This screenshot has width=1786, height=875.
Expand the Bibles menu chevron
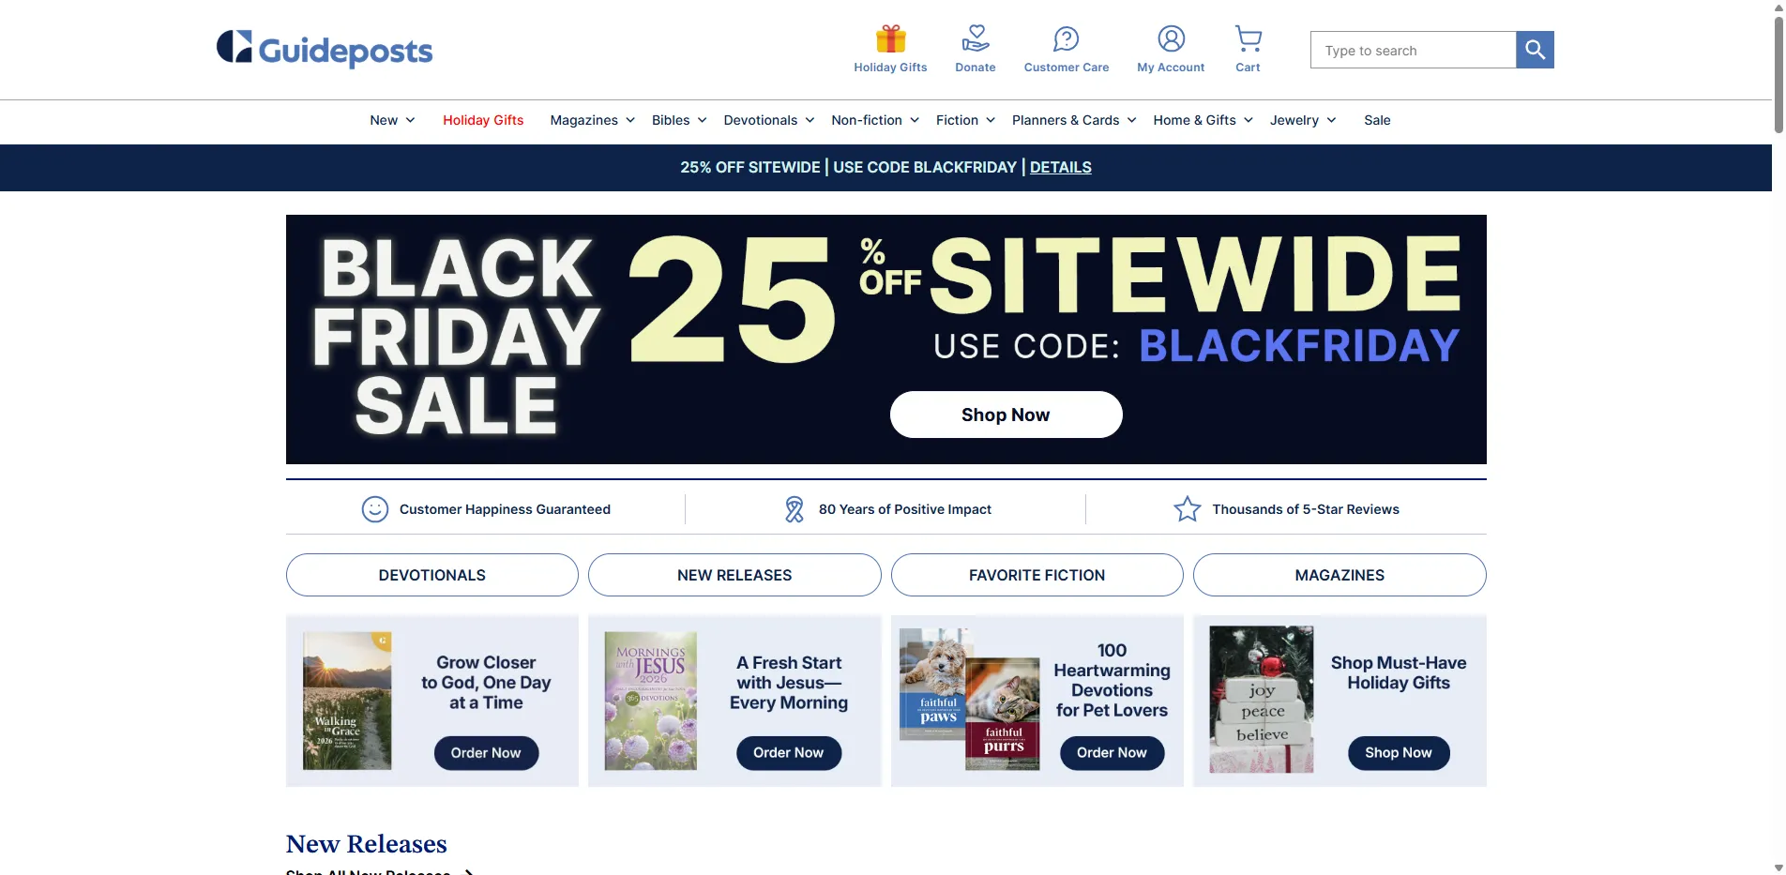pos(702,120)
